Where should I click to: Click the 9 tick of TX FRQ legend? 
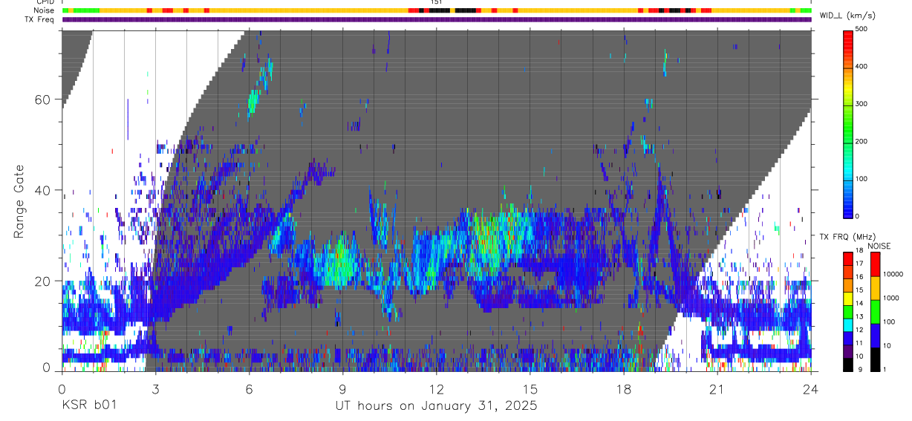point(861,369)
